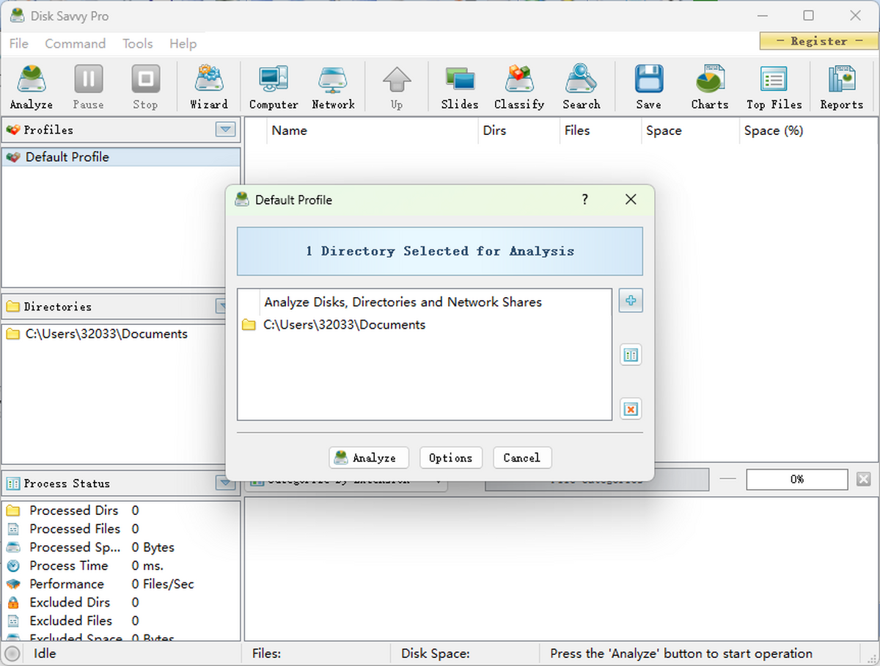
Task: Select Default Profile in the Profiles panel
Action: pos(68,156)
